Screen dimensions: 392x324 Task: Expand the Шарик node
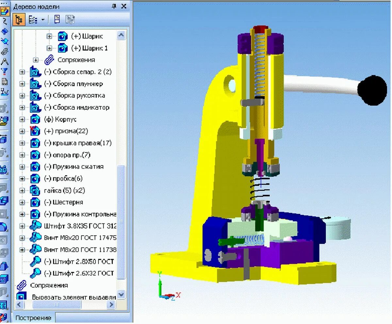(49, 36)
